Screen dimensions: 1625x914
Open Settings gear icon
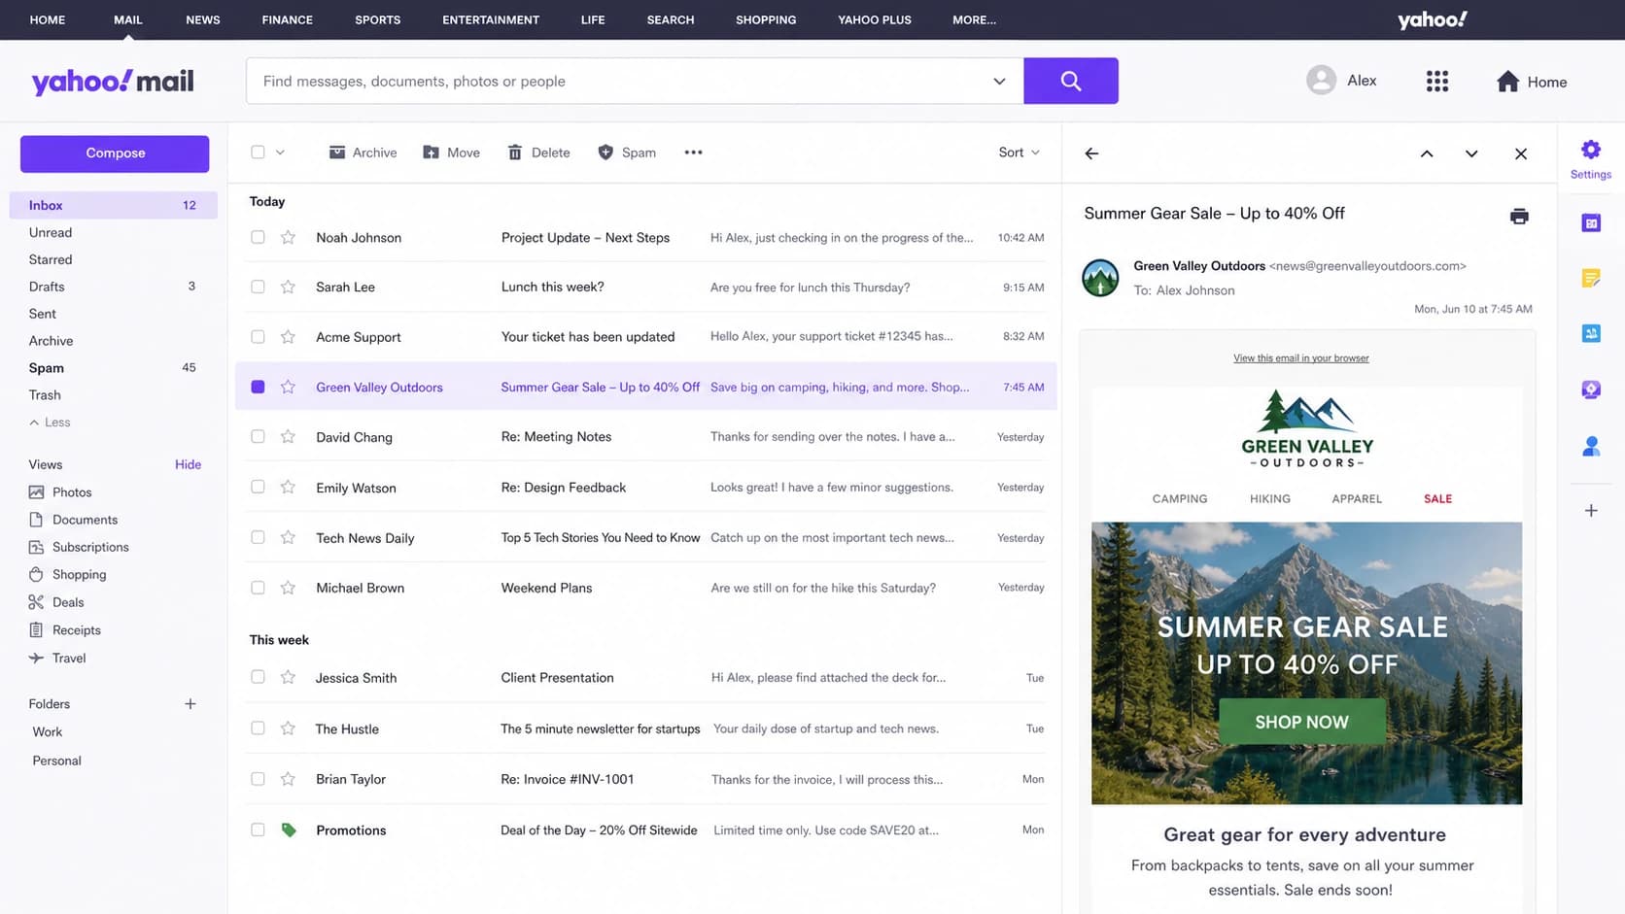click(x=1590, y=150)
